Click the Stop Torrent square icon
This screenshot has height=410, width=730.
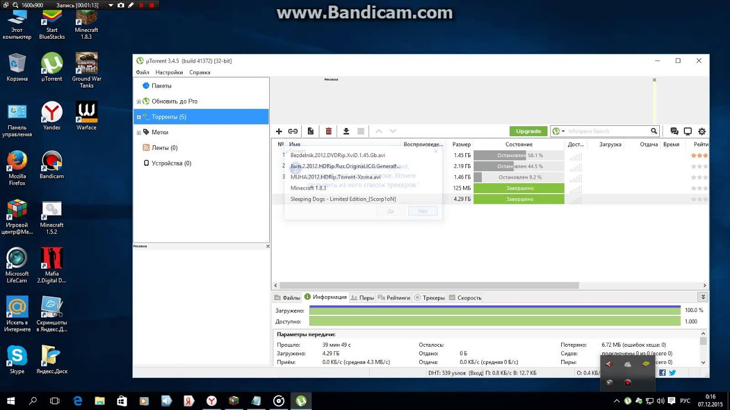(360, 132)
